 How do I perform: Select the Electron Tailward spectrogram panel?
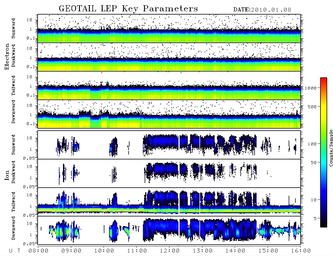(x=169, y=86)
